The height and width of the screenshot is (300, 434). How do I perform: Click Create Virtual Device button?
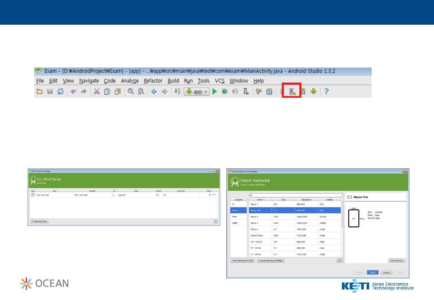[40, 221]
